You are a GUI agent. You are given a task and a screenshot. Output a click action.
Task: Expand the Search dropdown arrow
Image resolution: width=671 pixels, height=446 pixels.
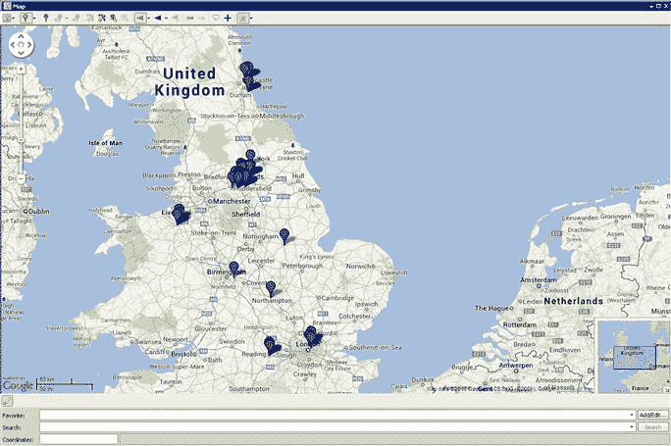click(632, 426)
